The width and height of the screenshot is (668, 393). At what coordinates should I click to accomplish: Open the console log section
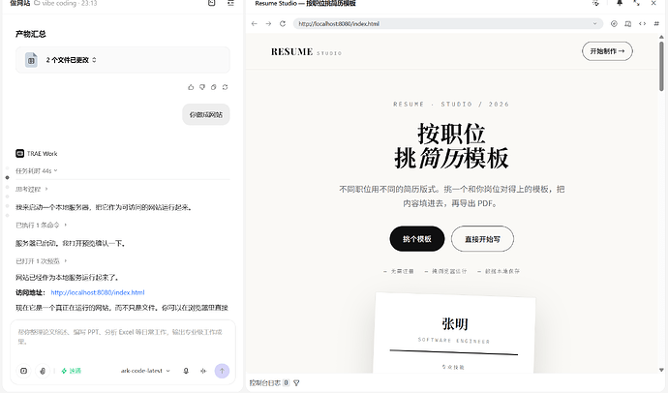[269, 382]
